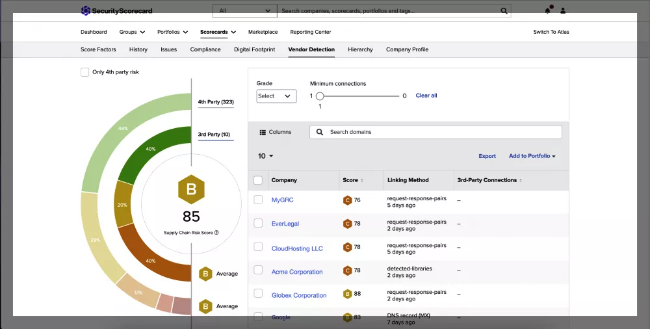Check the Globex Corporation row checkbox

pyautogui.click(x=258, y=293)
